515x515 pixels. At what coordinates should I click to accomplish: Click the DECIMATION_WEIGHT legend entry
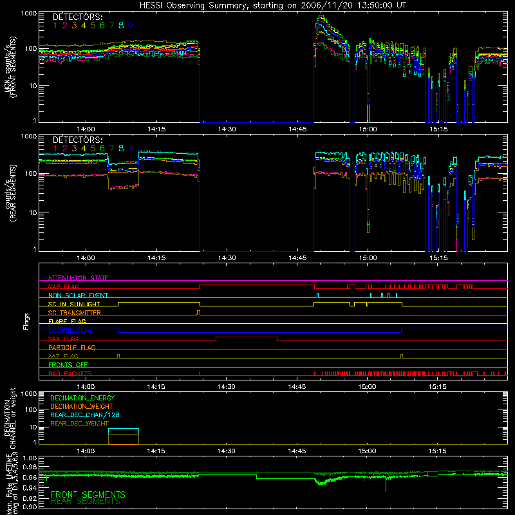[x=82, y=407]
